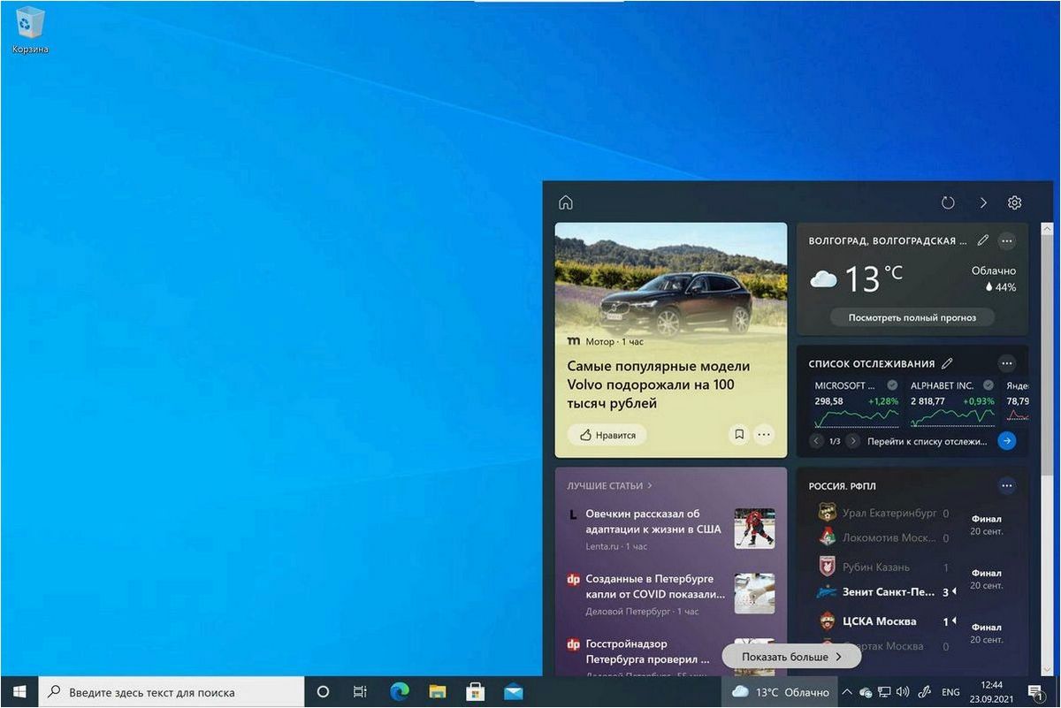Screen dimensions: 1061x708
Task: Click the news panel vertical scrollbar
Action: coord(1048,336)
